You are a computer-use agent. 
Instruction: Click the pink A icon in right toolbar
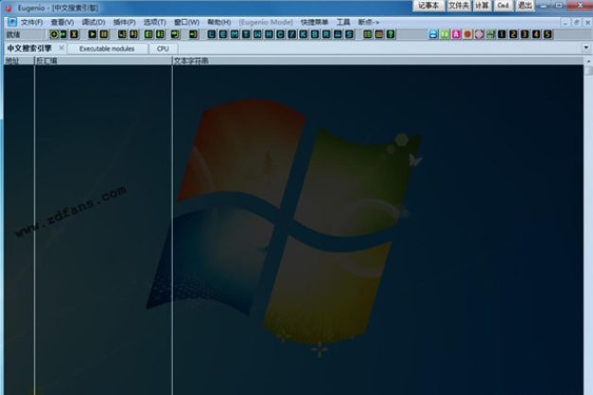point(456,34)
